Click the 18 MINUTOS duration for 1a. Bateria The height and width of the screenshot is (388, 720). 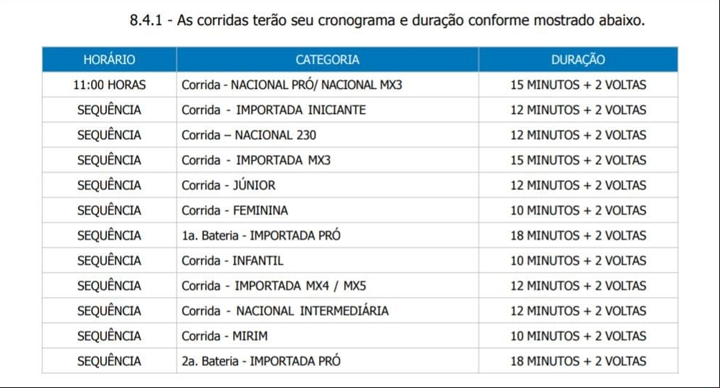tap(578, 235)
